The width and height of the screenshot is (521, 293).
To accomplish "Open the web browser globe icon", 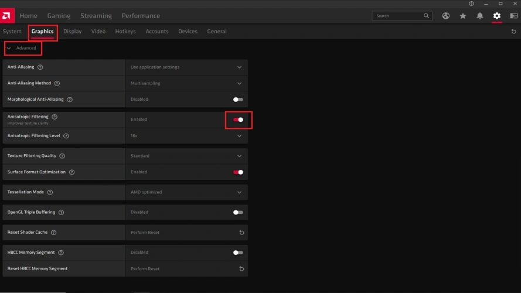I will [445, 16].
